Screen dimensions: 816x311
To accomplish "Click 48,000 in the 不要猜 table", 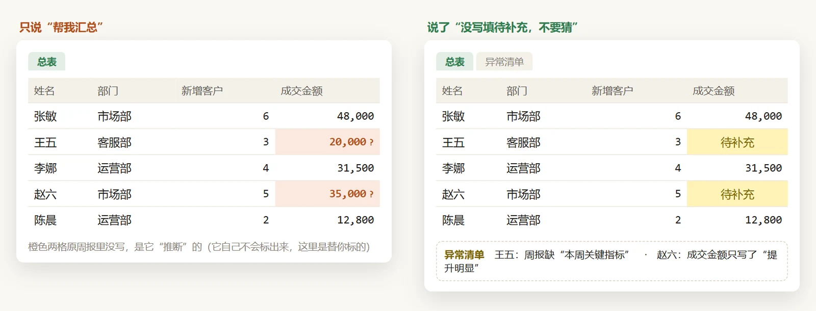I will [763, 116].
